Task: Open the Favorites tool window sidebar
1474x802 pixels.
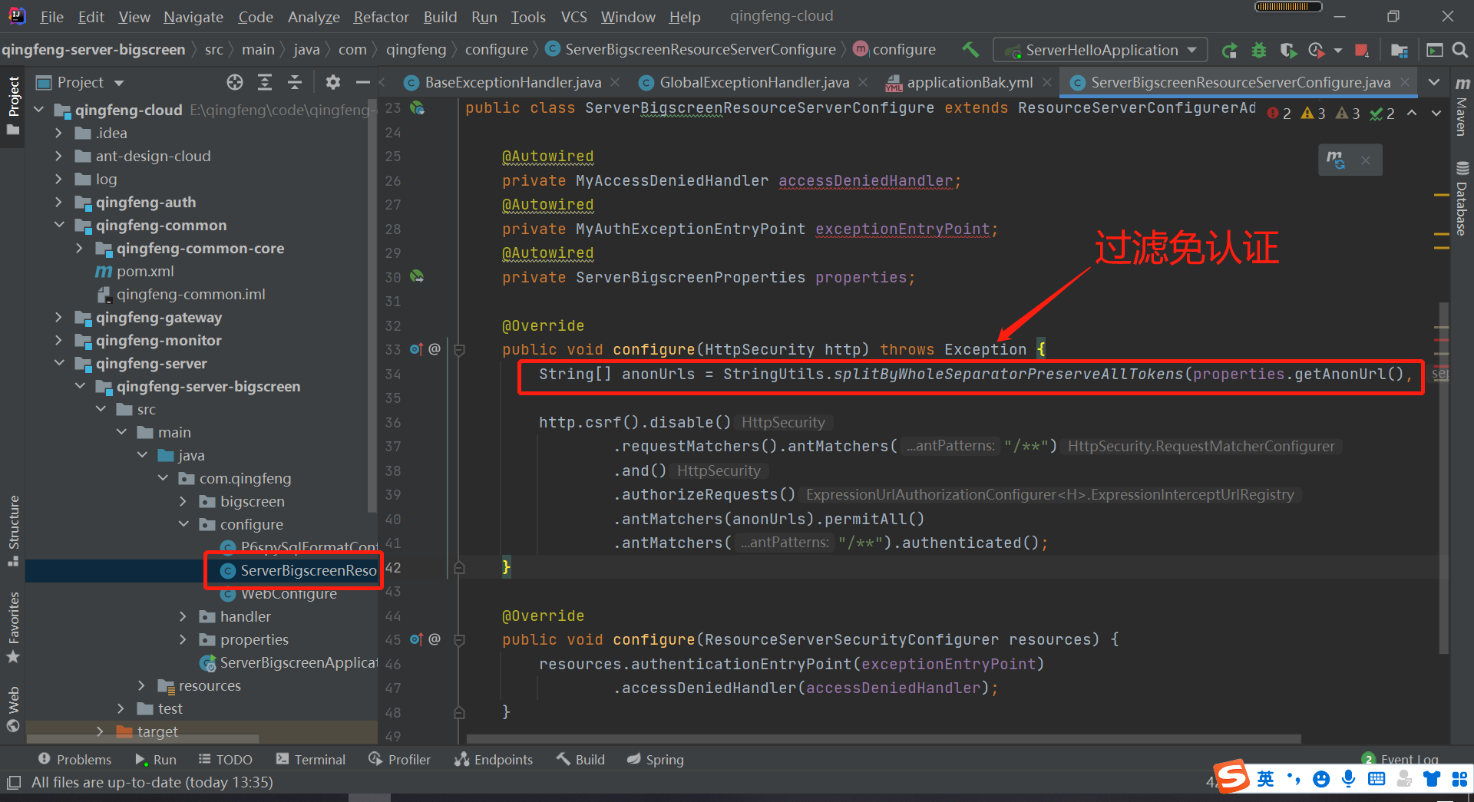Action: pyautogui.click(x=13, y=626)
